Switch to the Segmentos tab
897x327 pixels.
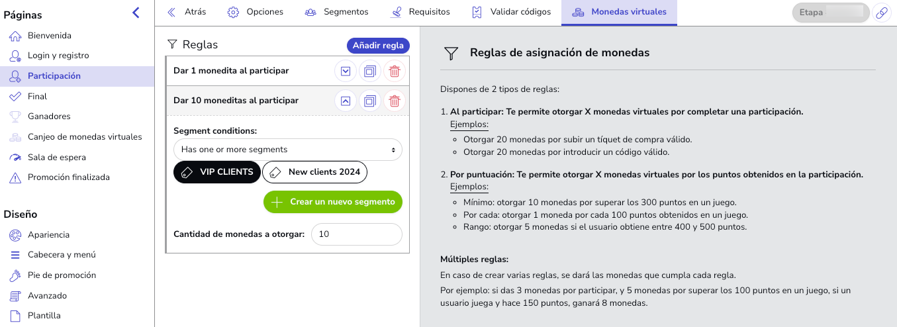(336, 12)
